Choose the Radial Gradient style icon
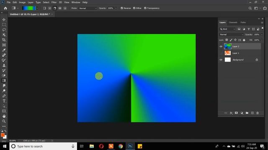268x150 pixels. [49, 8]
